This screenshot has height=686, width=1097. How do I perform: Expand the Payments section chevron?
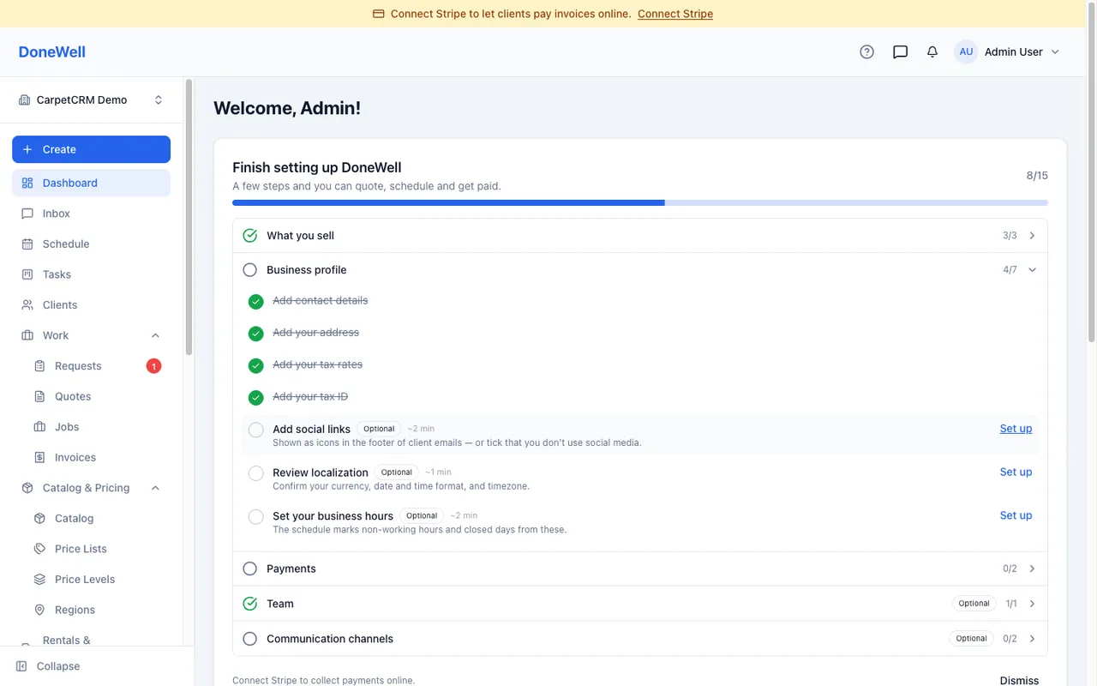click(1032, 569)
